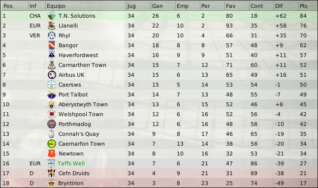Click the Caernarfon Town yellow-green badge
Image resolution: width=318 pixels, height=188 pixels.
(52, 144)
